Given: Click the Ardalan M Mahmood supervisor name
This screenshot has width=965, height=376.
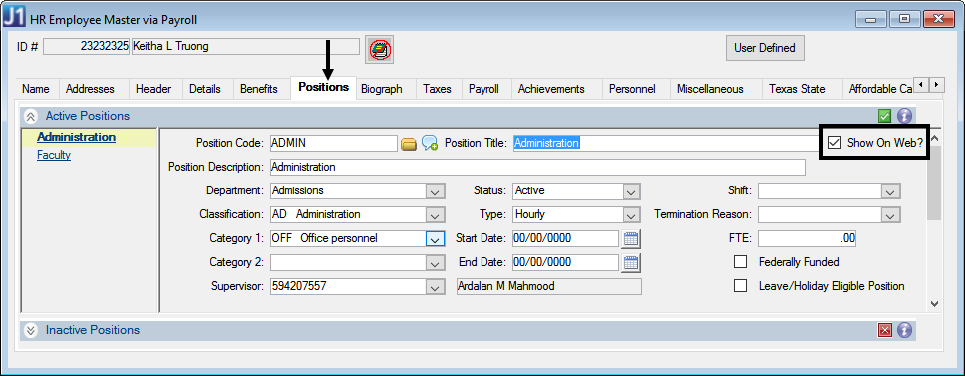Looking at the screenshot, I should [549, 287].
